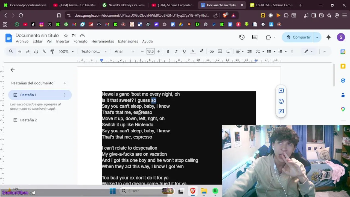Suggest edits from the margin button

[281, 111]
